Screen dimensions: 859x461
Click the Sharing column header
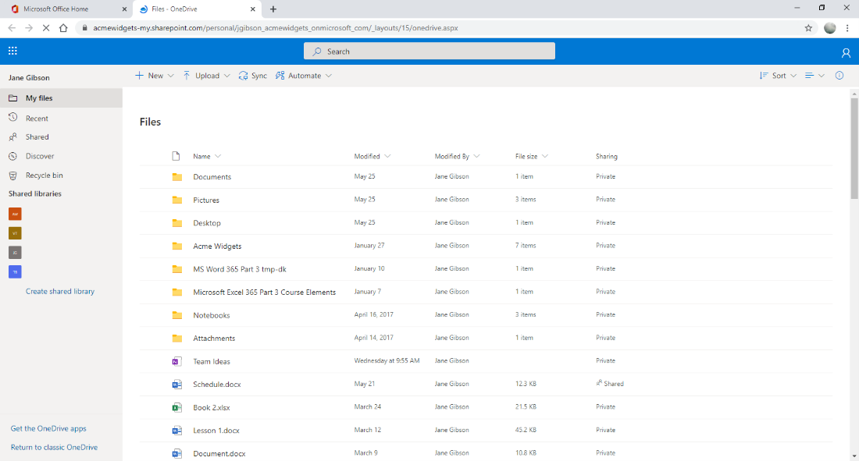coord(607,156)
